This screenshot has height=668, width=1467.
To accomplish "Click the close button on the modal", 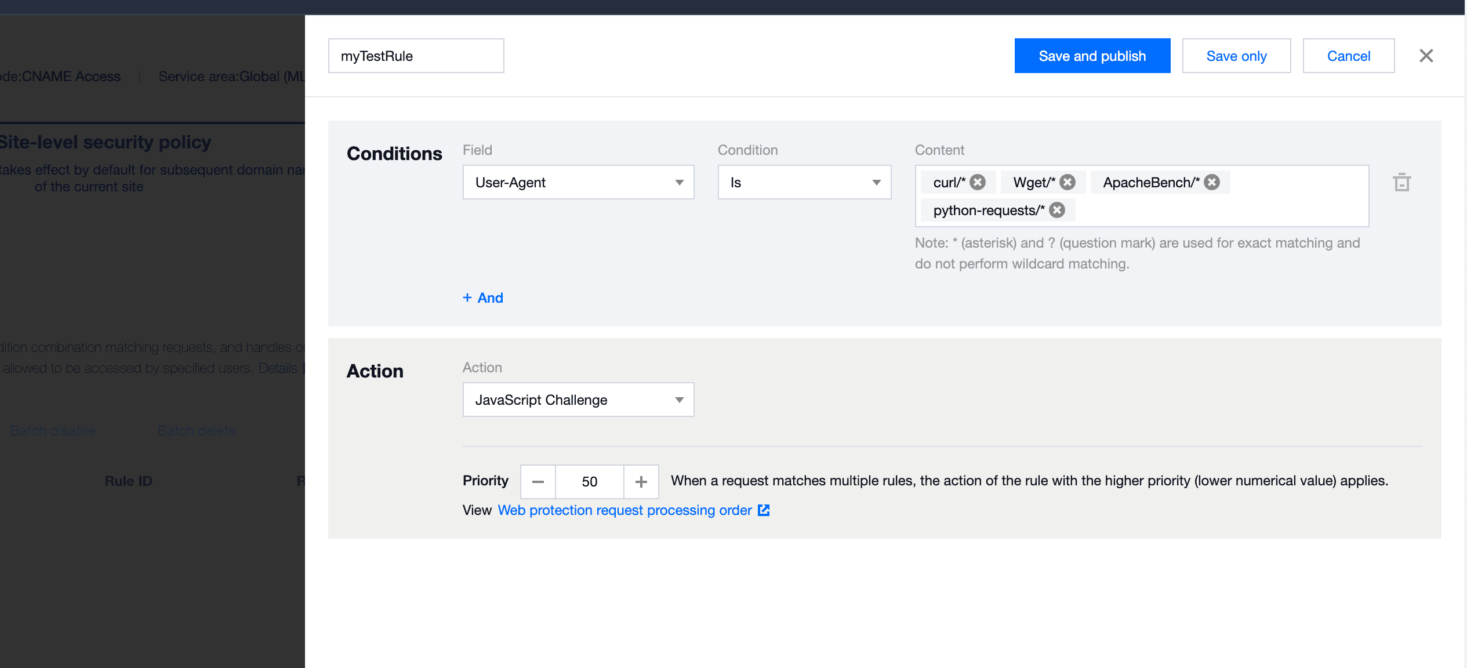I will [x=1426, y=56].
